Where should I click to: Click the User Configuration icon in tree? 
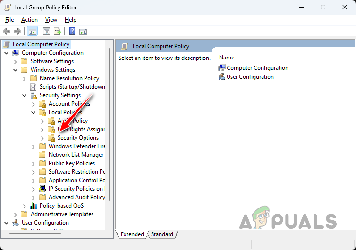tap(16, 223)
